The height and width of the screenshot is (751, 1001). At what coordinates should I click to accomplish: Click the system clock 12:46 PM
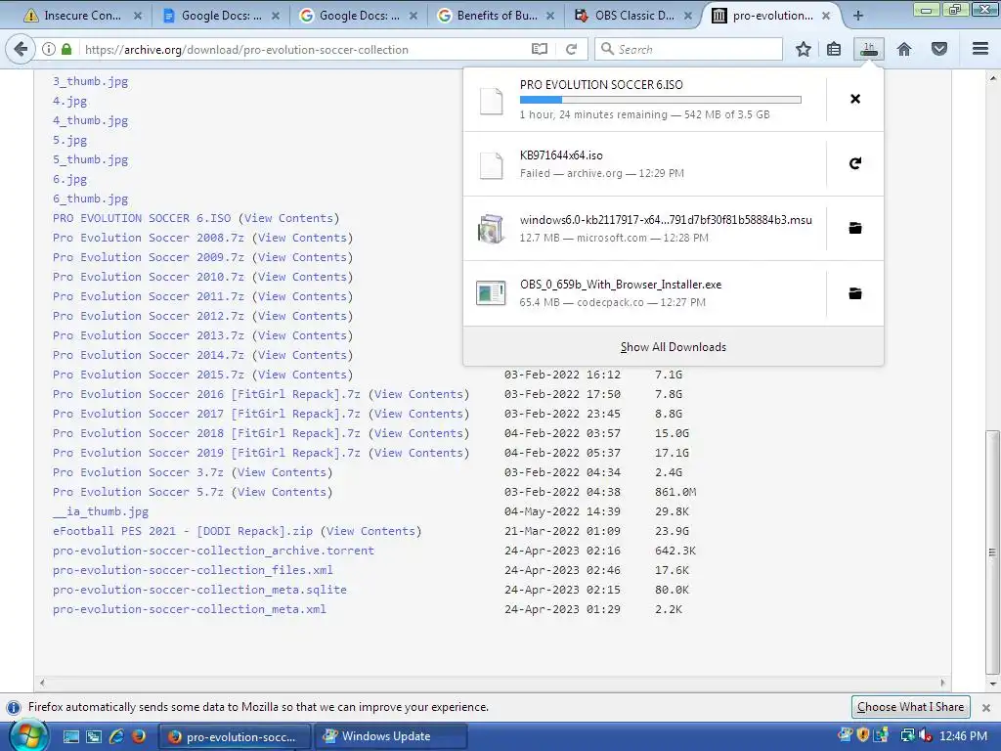963,735
